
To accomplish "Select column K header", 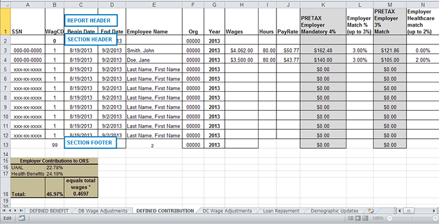I will point(323,5).
